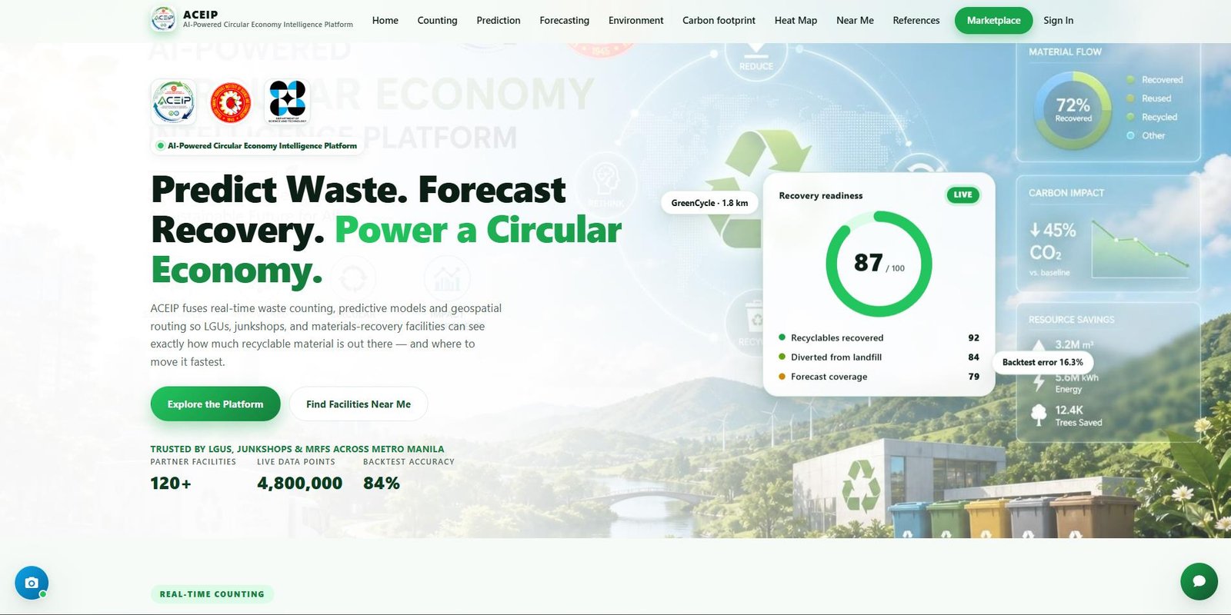Select the Forecast coverage row
The image size is (1231, 615).
pyautogui.click(x=879, y=377)
